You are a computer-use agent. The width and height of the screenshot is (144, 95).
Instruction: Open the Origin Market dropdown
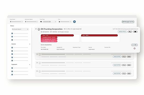[x=16, y=22]
